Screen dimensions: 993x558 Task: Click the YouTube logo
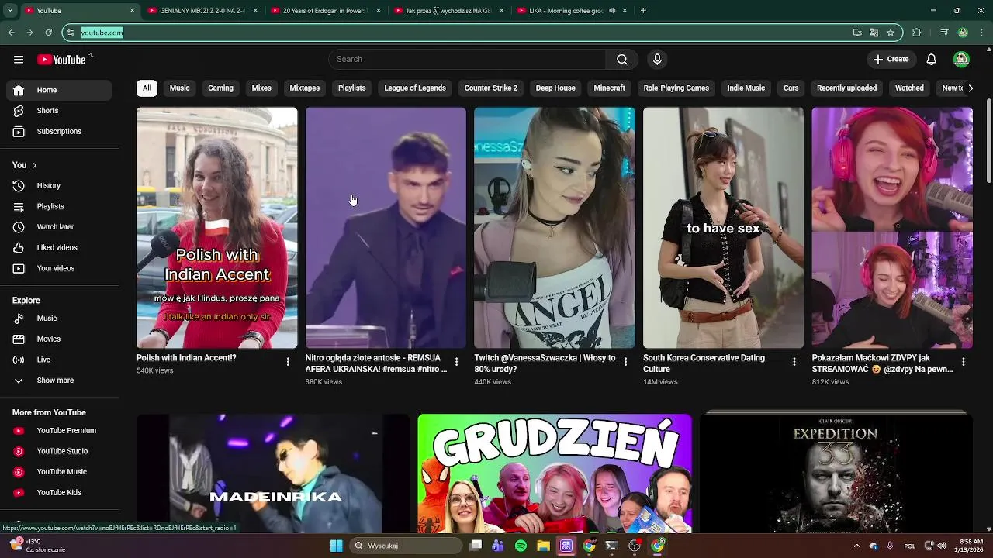pos(61,60)
